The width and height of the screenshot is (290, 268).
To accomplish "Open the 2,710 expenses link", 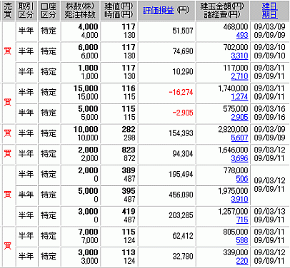I will click(239, 76).
